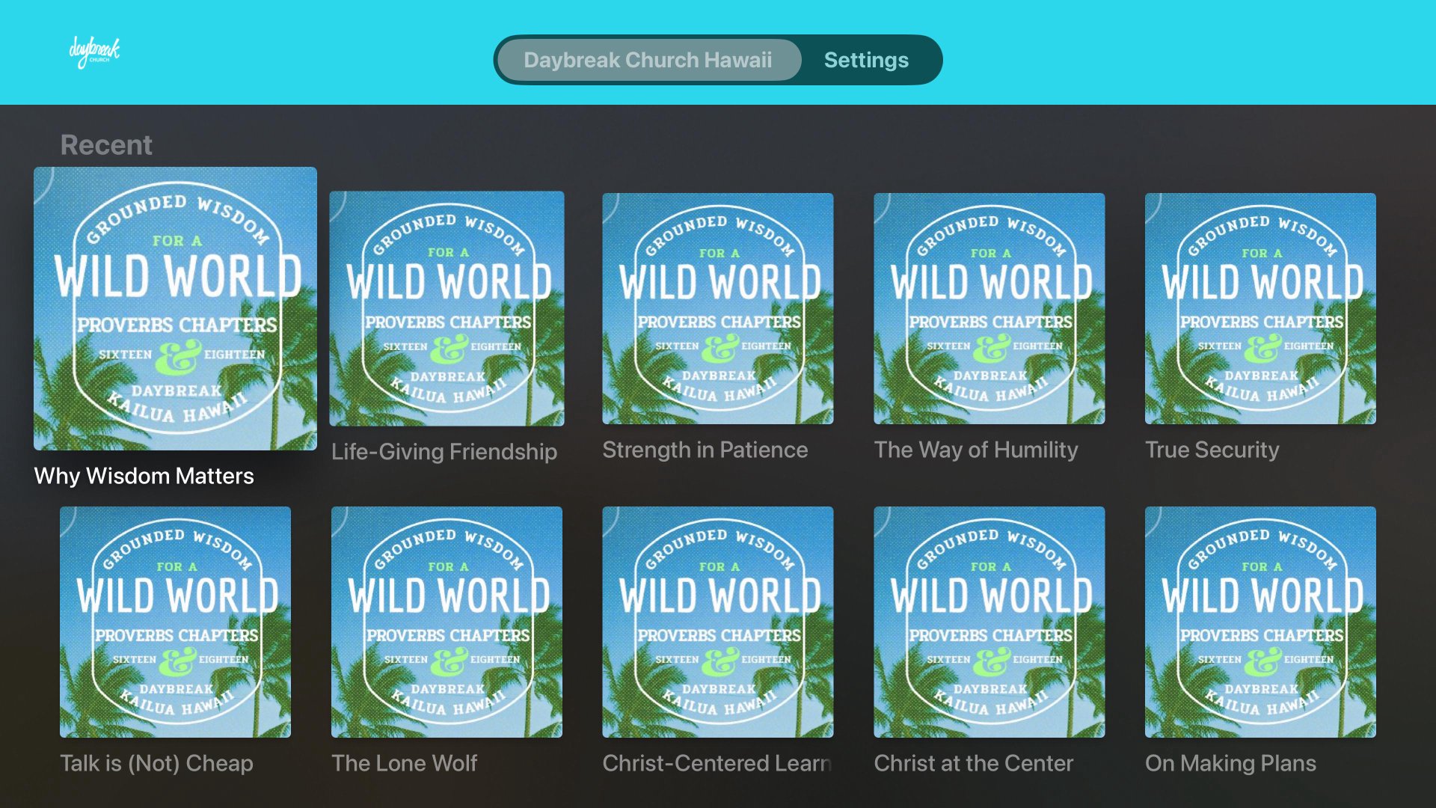Click the On Making Plans title
The width and height of the screenshot is (1436, 808).
[x=1230, y=763]
